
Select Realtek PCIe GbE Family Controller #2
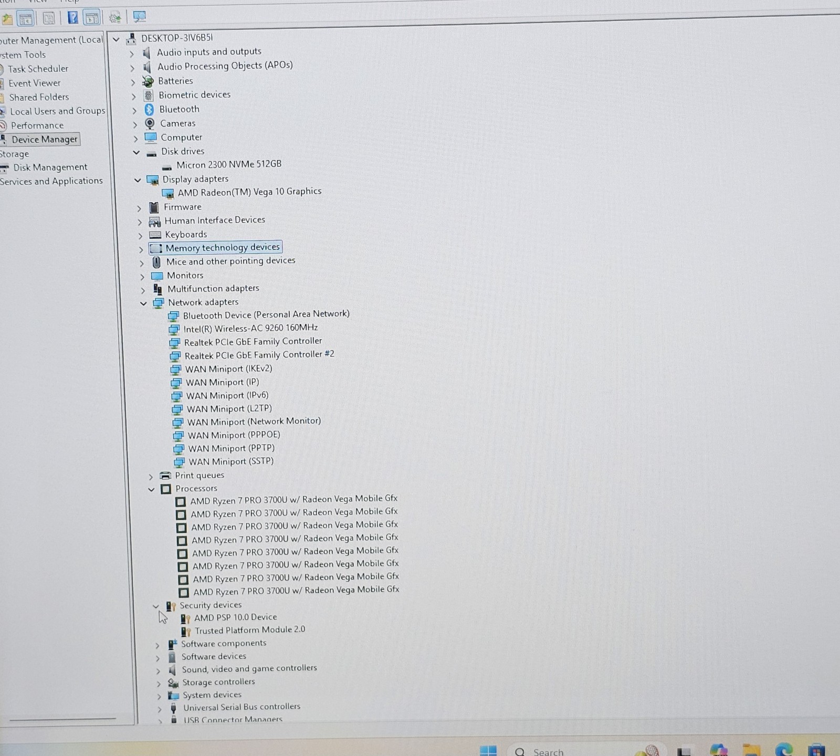pos(259,355)
